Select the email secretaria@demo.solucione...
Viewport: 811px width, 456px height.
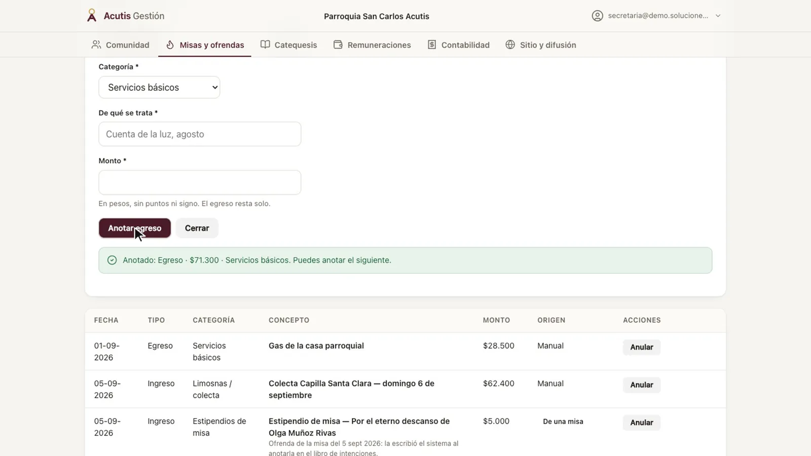coord(658,16)
